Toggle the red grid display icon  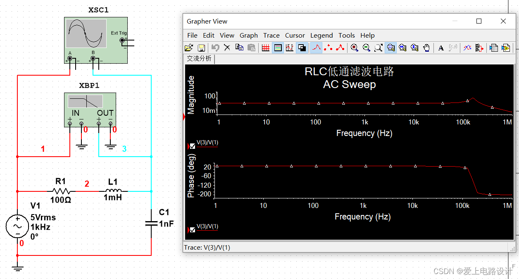pyautogui.click(x=266, y=48)
